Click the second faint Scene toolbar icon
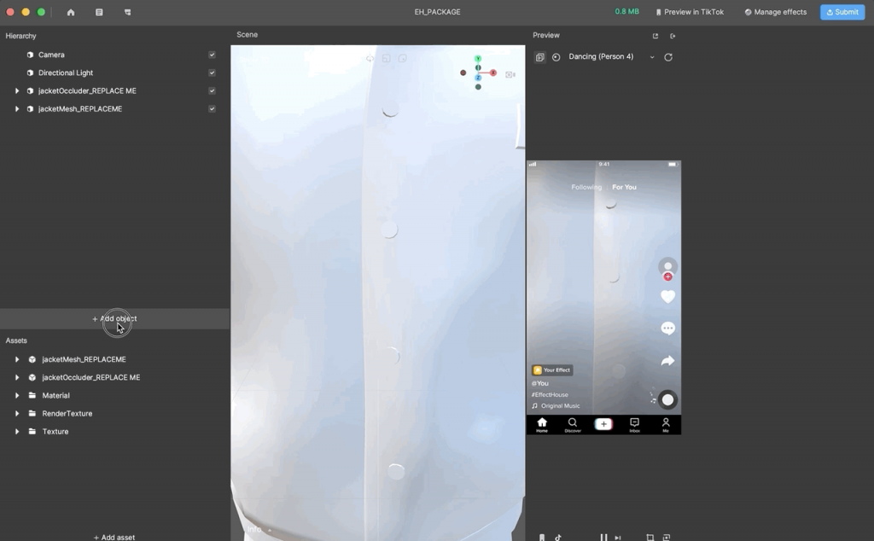 [387, 58]
